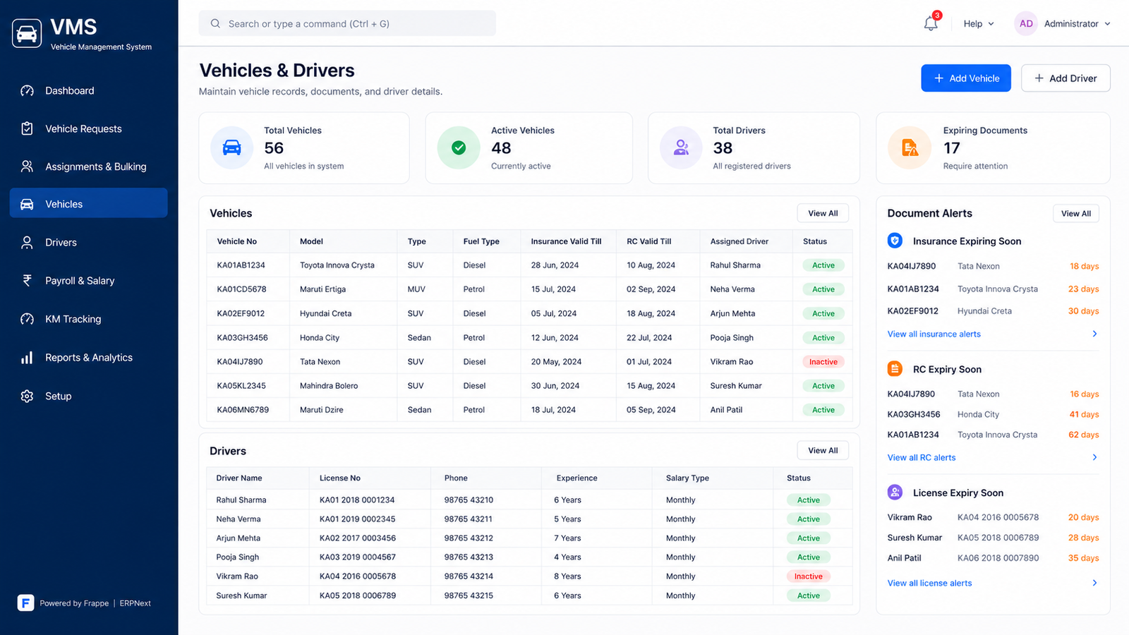Click the Insurance Expiring Soon shield icon
The image size is (1129, 635).
click(x=895, y=241)
